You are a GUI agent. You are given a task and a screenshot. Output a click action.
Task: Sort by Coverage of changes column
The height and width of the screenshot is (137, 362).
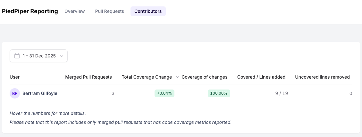[x=204, y=77]
